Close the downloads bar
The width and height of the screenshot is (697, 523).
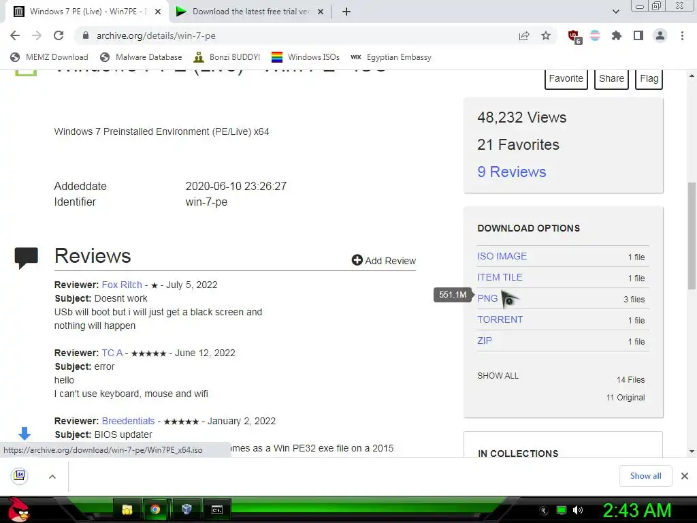(x=685, y=476)
